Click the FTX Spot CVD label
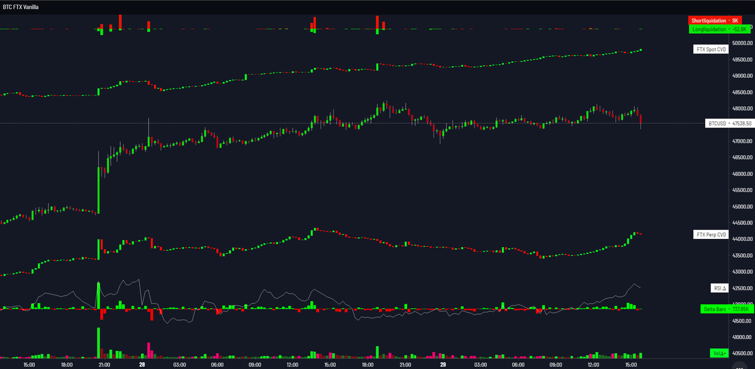The image size is (755, 369). tap(710, 49)
